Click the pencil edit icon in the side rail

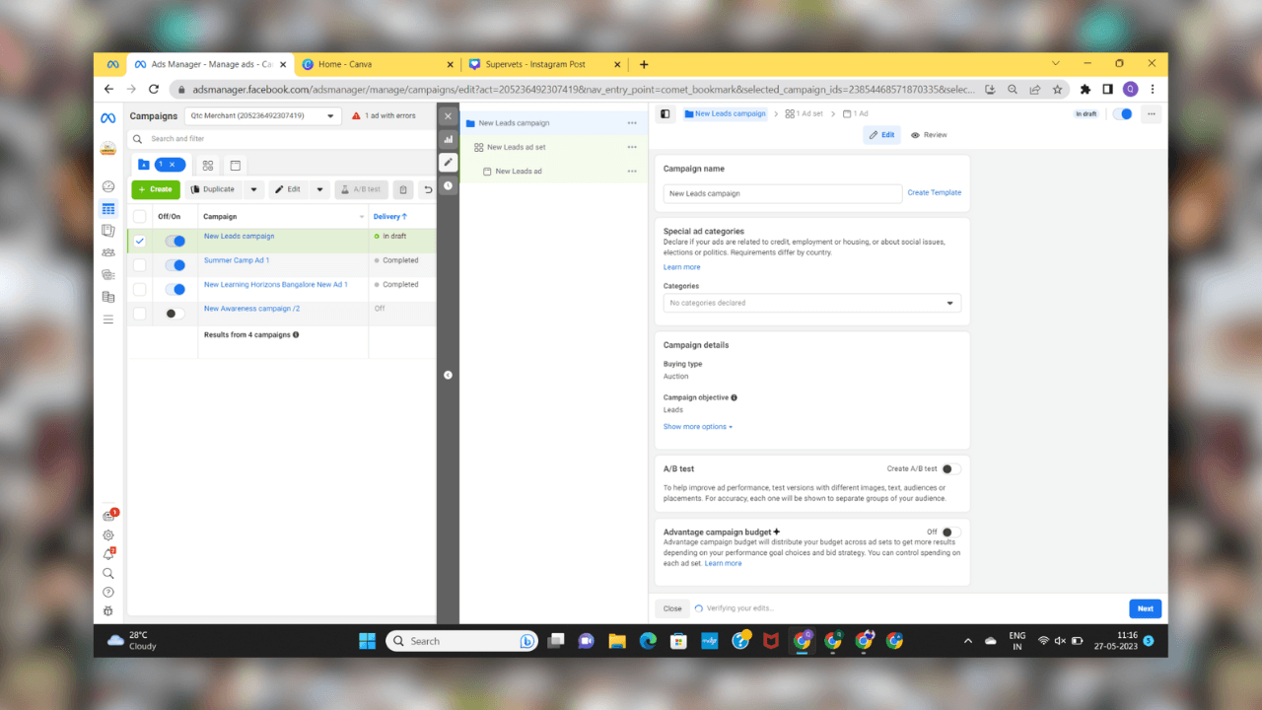pos(448,163)
